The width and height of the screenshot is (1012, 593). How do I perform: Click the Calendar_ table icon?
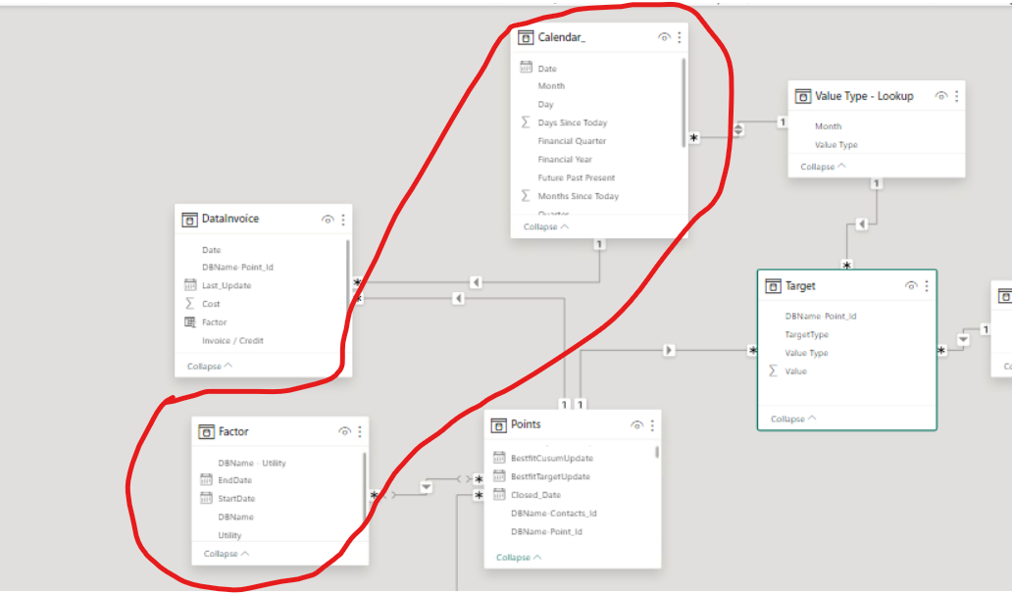click(x=526, y=37)
